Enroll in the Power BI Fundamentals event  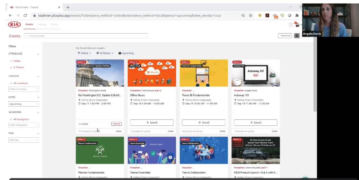click(204, 123)
